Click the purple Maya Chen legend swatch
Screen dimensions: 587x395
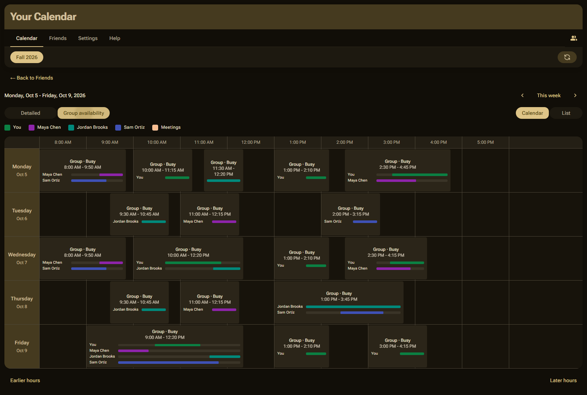pyautogui.click(x=32, y=128)
